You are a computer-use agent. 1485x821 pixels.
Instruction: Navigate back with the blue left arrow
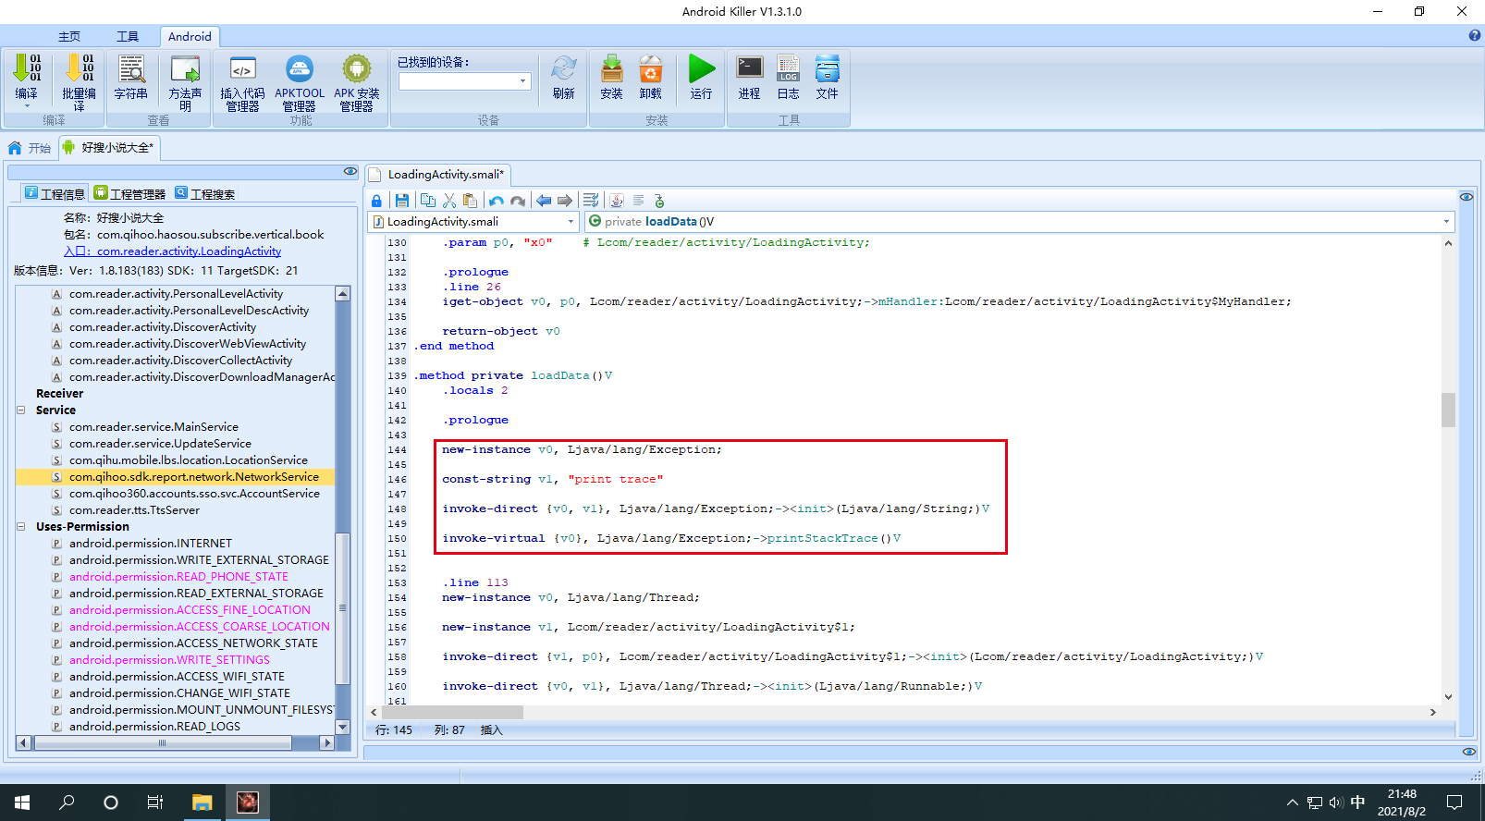point(544,201)
